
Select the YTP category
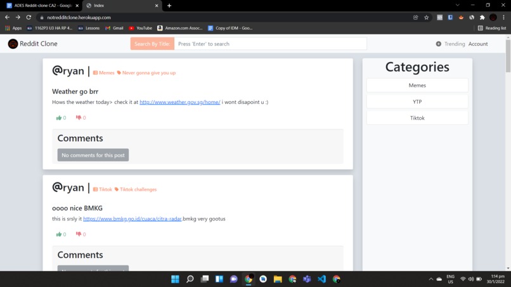(x=417, y=101)
